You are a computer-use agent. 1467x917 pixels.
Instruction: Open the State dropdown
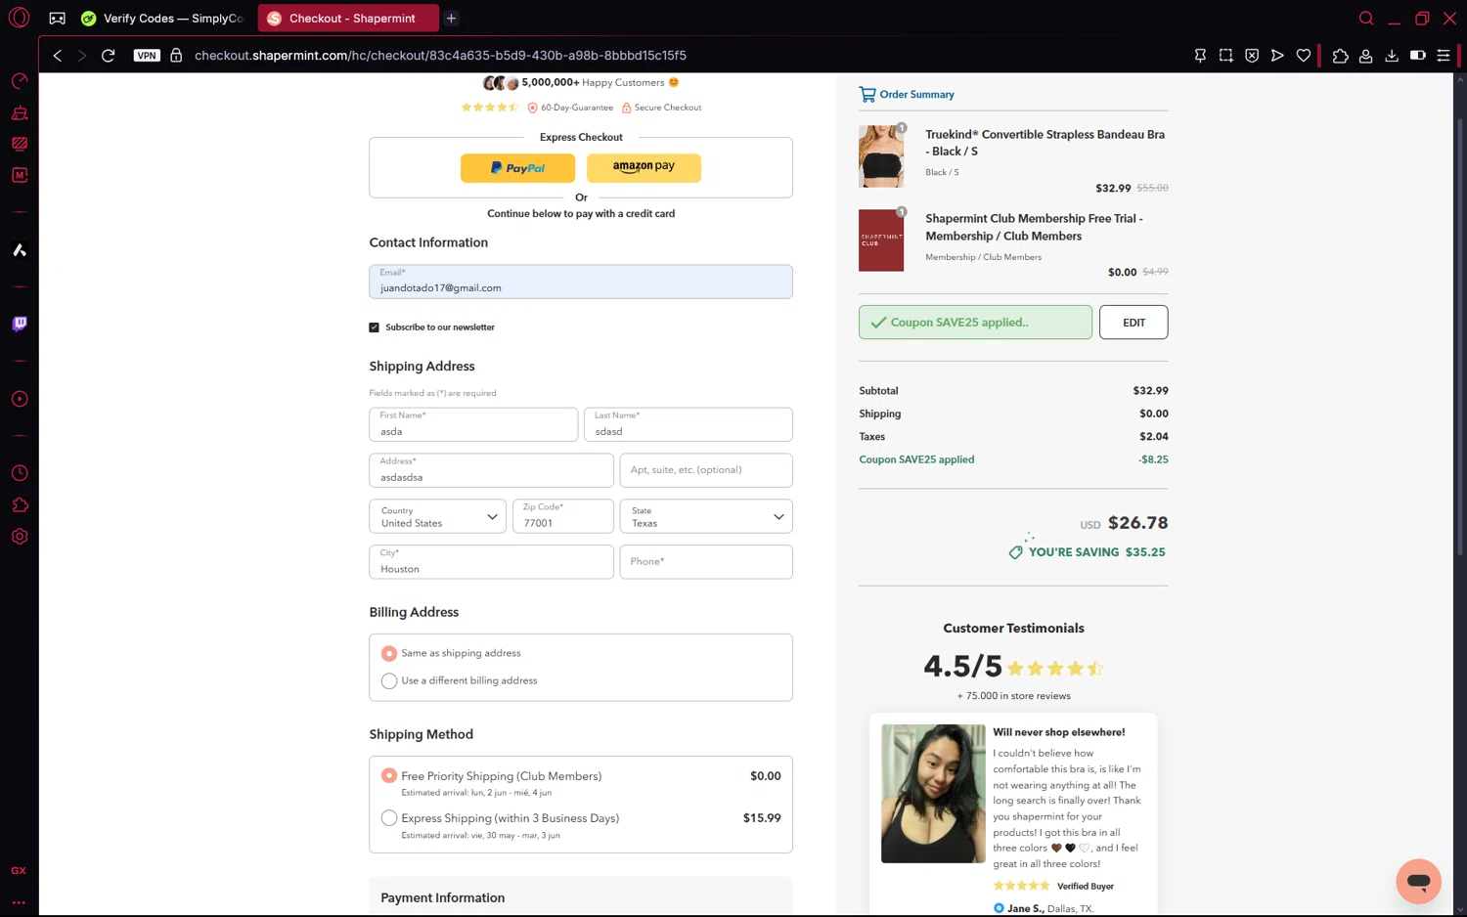(706, 516)
